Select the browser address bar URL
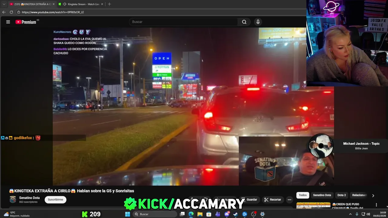Screen dimensions: 388x218 click(x=53, y=12)
